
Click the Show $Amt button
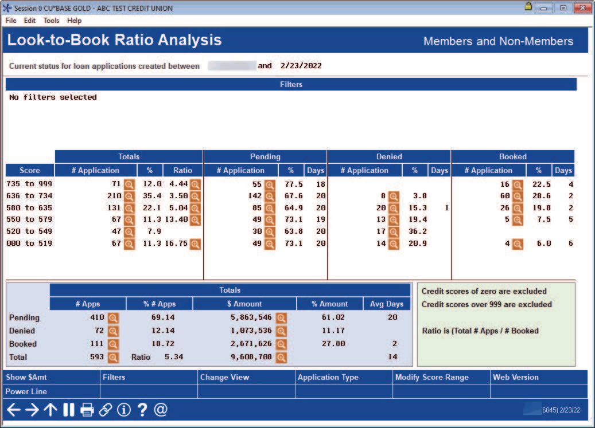[x=51, y=377]
